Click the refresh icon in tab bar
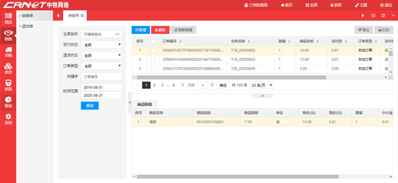 pos(383,15)
